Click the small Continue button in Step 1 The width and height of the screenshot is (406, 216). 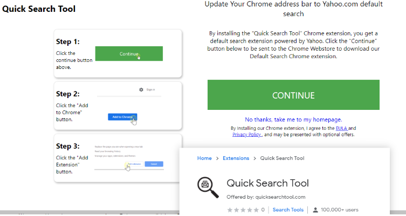click(129, 53)
